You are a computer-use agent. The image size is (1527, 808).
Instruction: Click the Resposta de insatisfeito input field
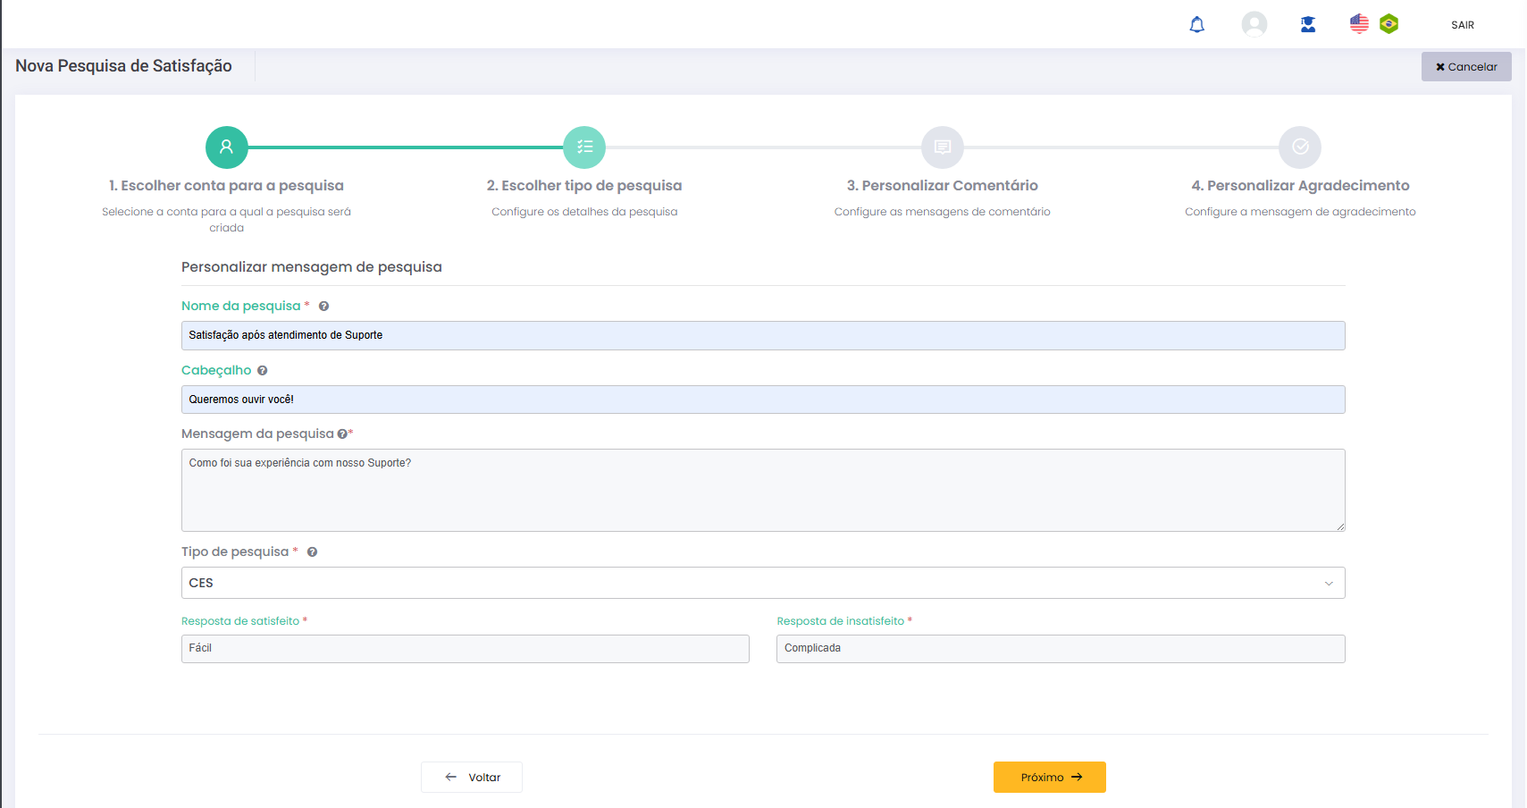(x=1060, y=649)
